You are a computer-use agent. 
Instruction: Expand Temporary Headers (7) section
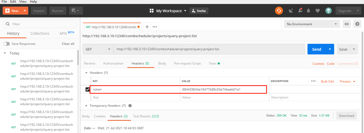click(86, 106)
